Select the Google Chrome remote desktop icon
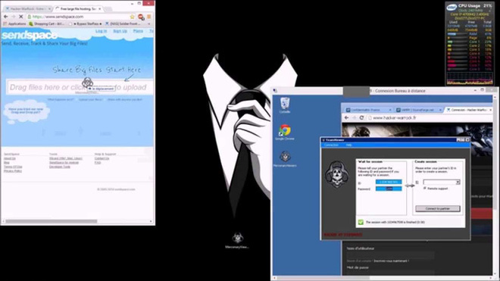Screen dimensions: 500x281 [x=285, y=133]
